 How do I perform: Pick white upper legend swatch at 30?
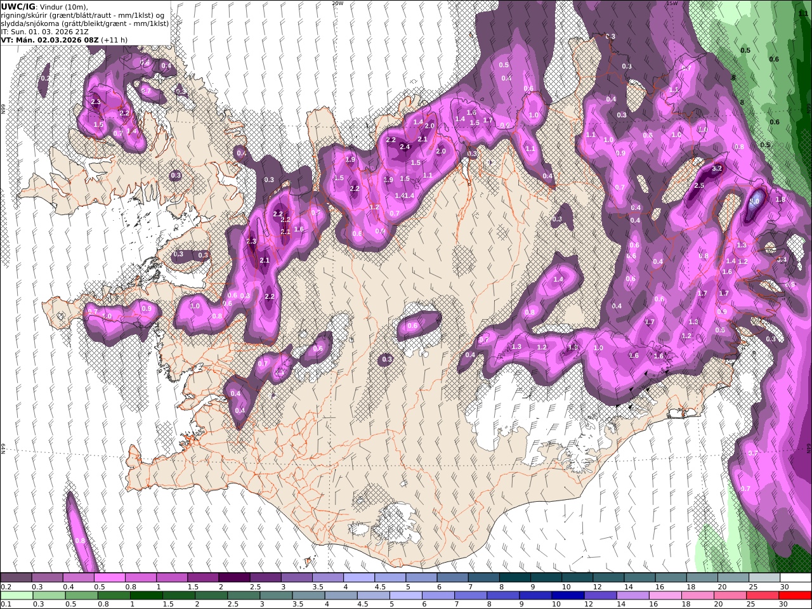[x=796, y=578]
